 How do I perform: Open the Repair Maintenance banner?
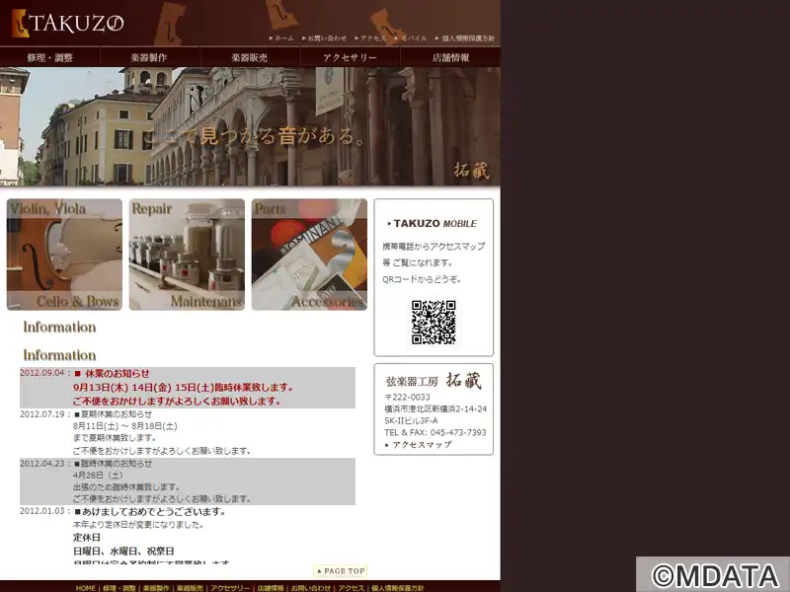[x=187, y=255]
